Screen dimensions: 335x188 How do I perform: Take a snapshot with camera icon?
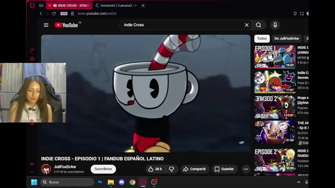302,14
